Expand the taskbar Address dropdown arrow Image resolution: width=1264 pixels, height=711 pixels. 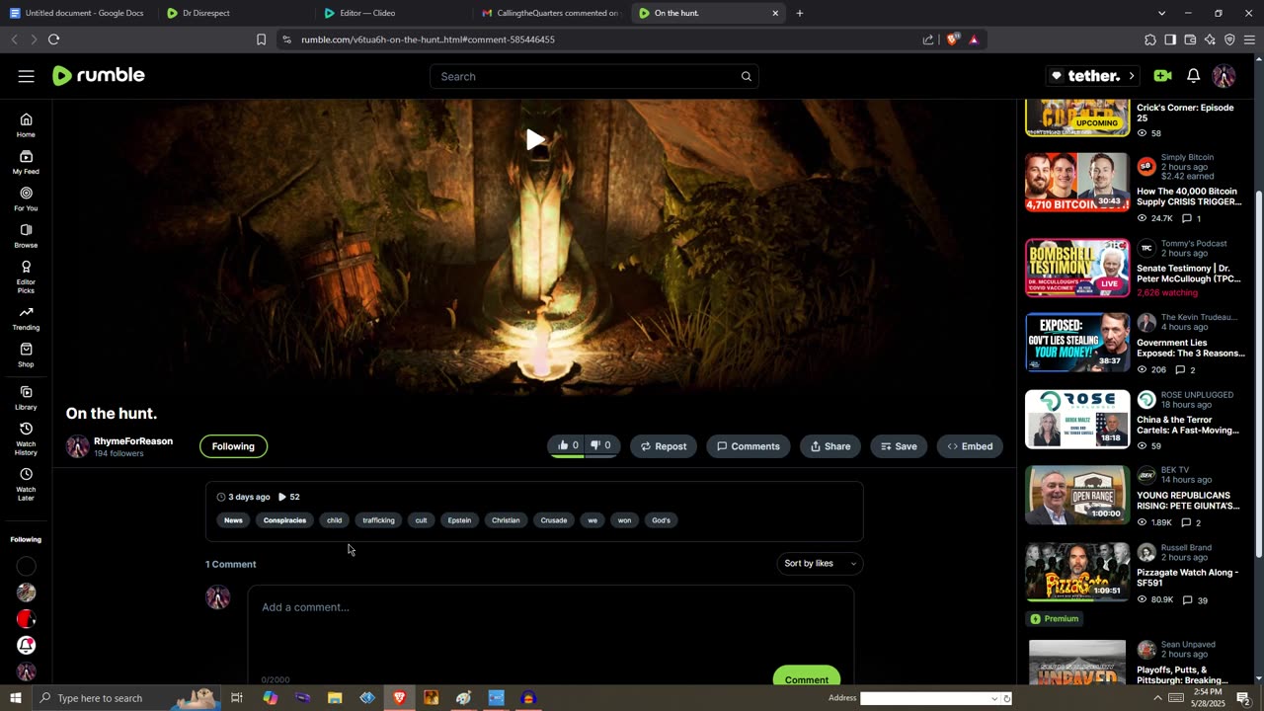(994, 698)
